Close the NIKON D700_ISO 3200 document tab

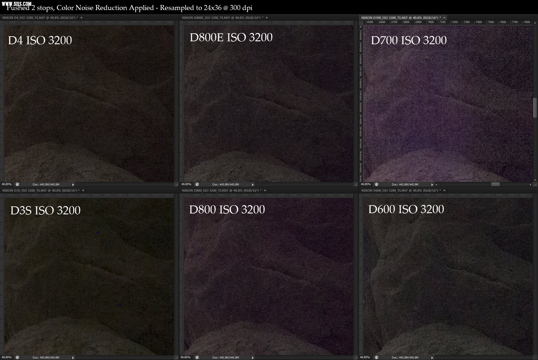point(444,18)
